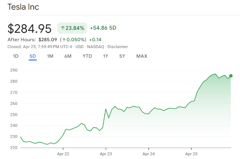Click the Apr 23 axis marker
Screen dimensions: 240x159
coord(106,154)
